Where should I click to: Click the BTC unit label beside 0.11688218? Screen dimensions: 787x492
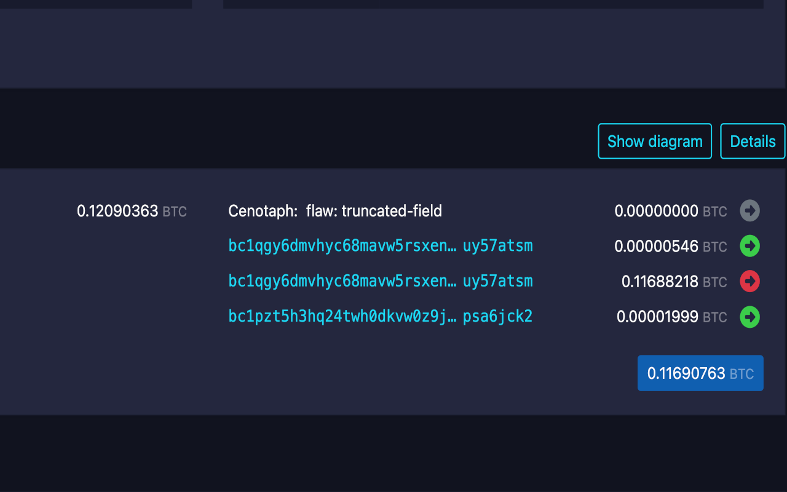click(x=716, y=282)
